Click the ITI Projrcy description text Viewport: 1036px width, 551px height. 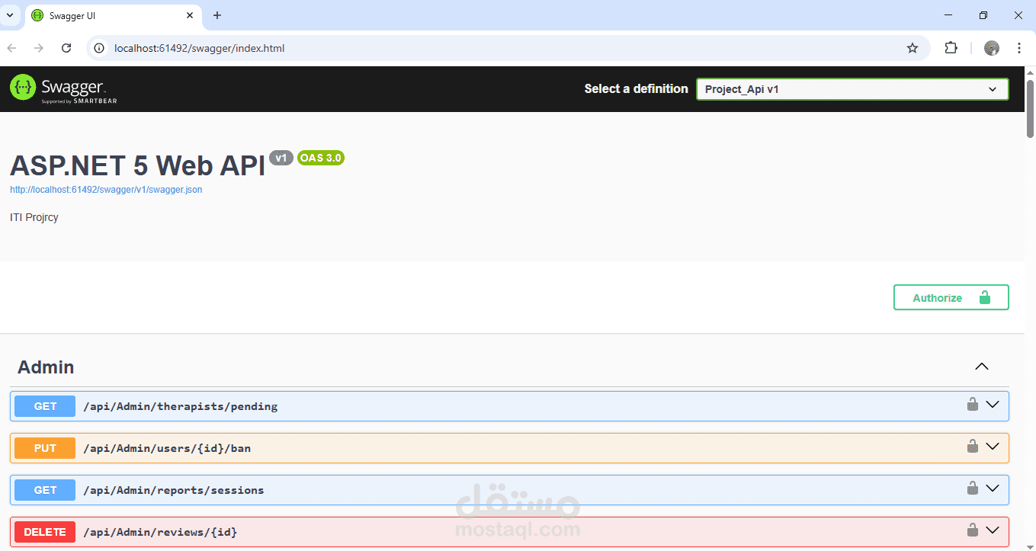[34, 217]
